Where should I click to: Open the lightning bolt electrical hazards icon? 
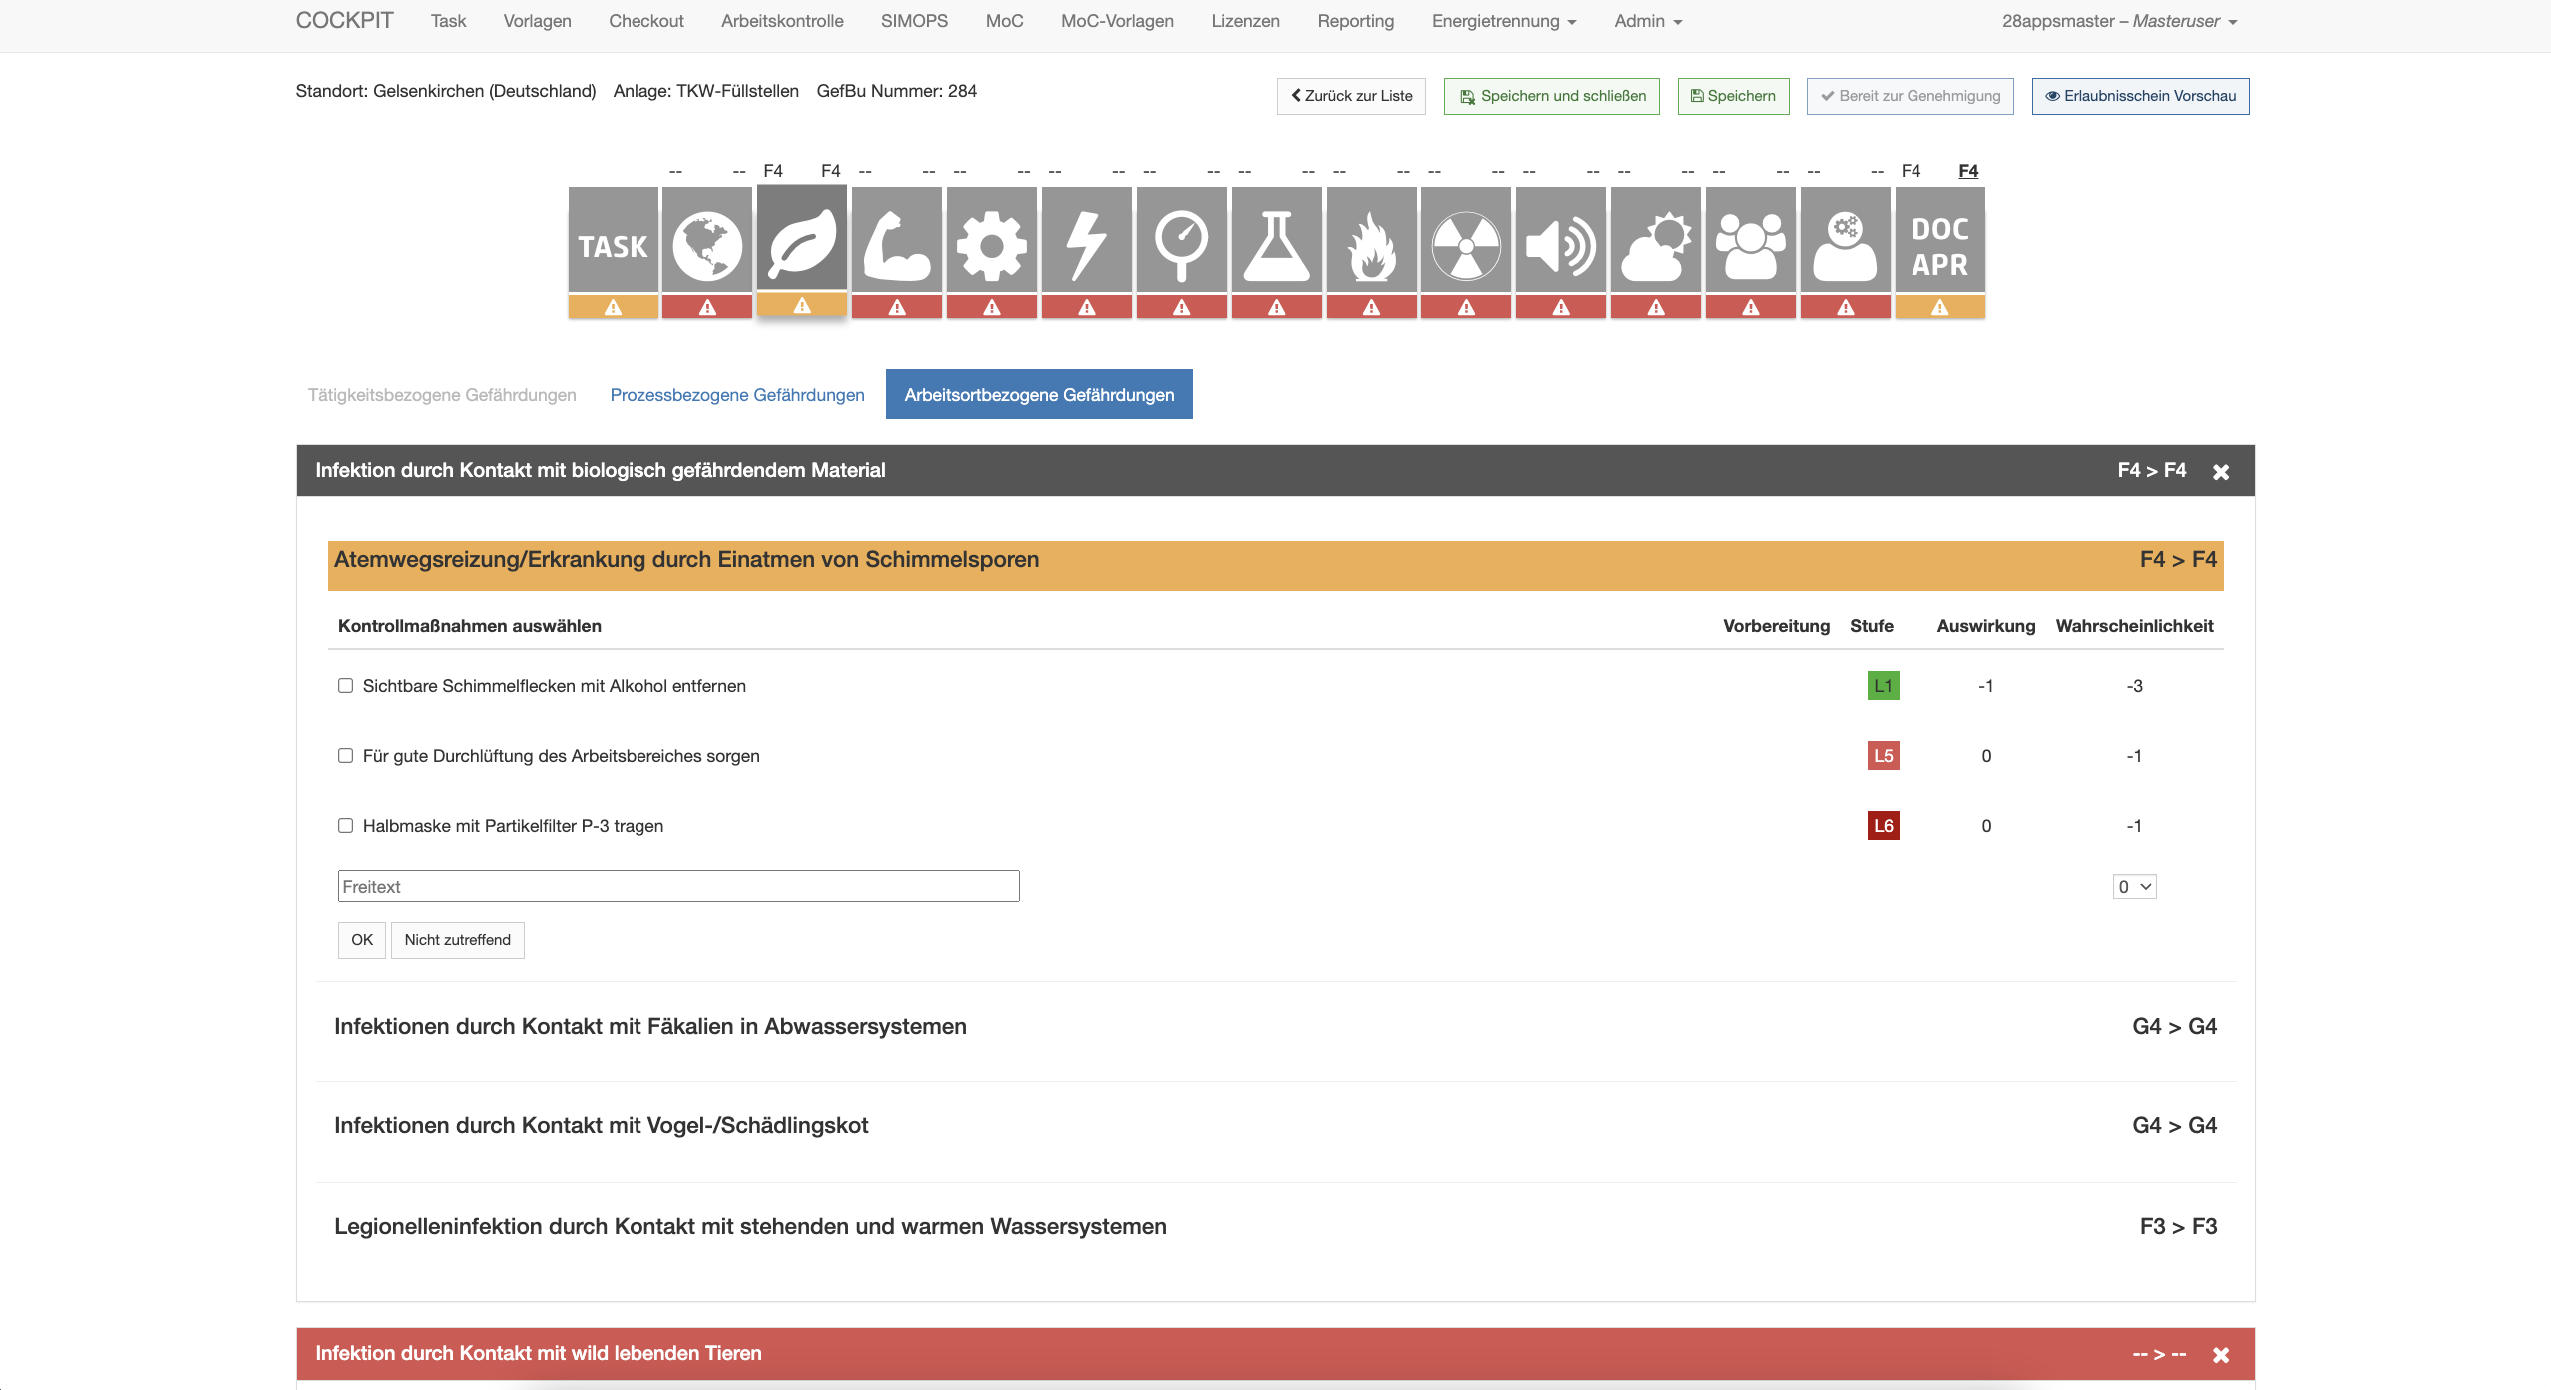coord(1086,245)
